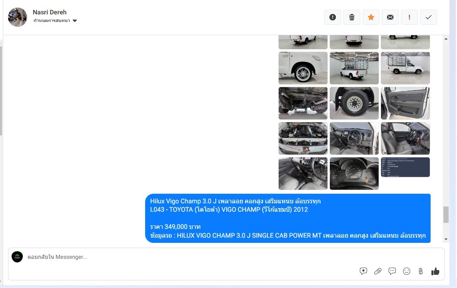Mark as unread with envelope icon

(390, 17)
